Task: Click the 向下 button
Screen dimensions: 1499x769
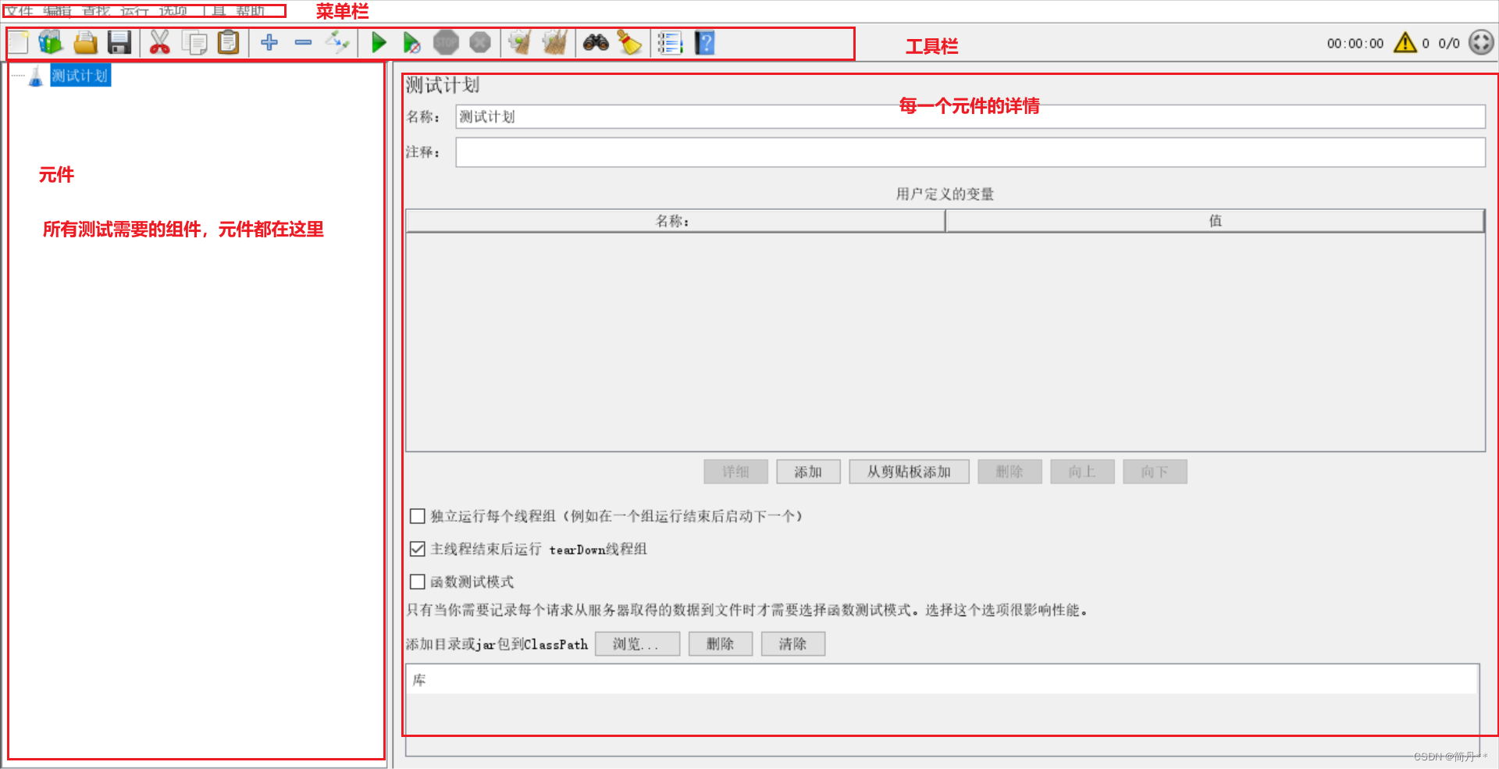Action: tap(1155, 472)
